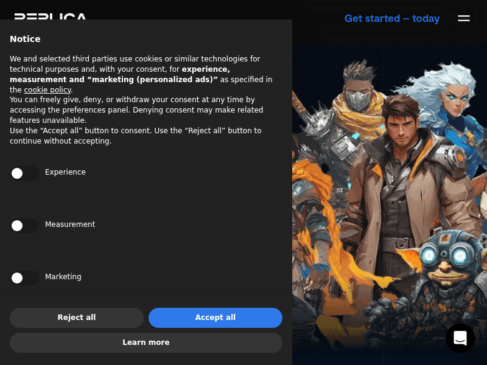Click the Experience label text
487x365 pixels.
pyautogui.click(x=65, y=172)
